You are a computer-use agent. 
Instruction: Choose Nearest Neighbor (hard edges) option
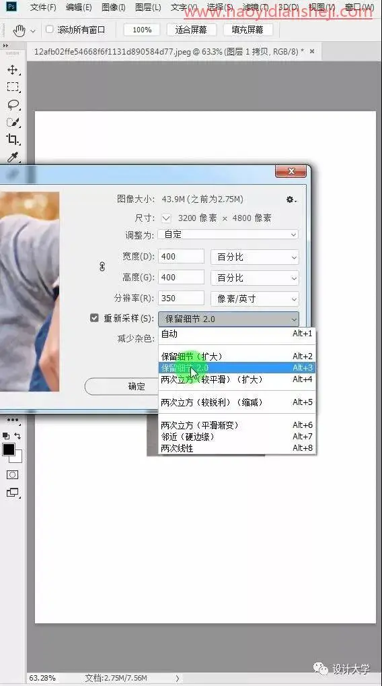pos(237,437)
